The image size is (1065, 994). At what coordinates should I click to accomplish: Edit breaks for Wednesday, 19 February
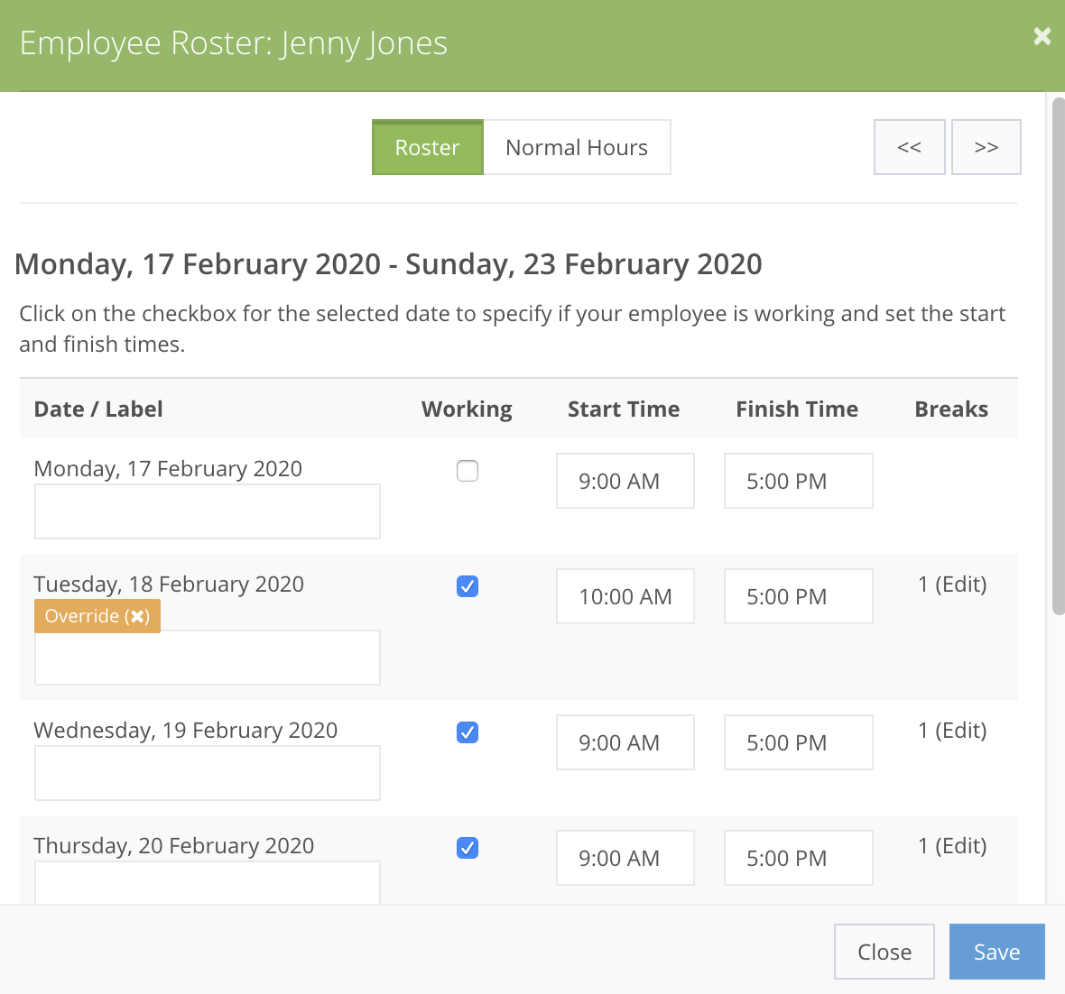960,730
